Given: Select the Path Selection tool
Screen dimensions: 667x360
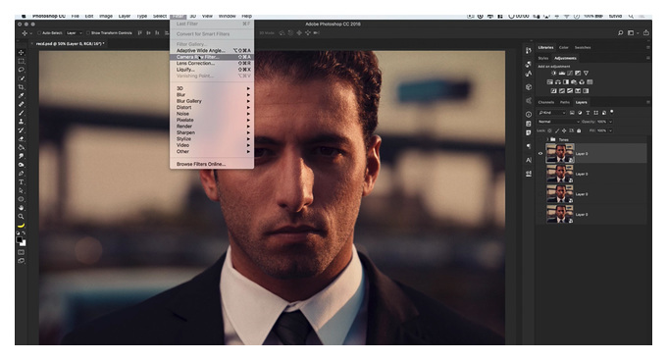Looking at the screenshot, I should click(x=21, y=190).
